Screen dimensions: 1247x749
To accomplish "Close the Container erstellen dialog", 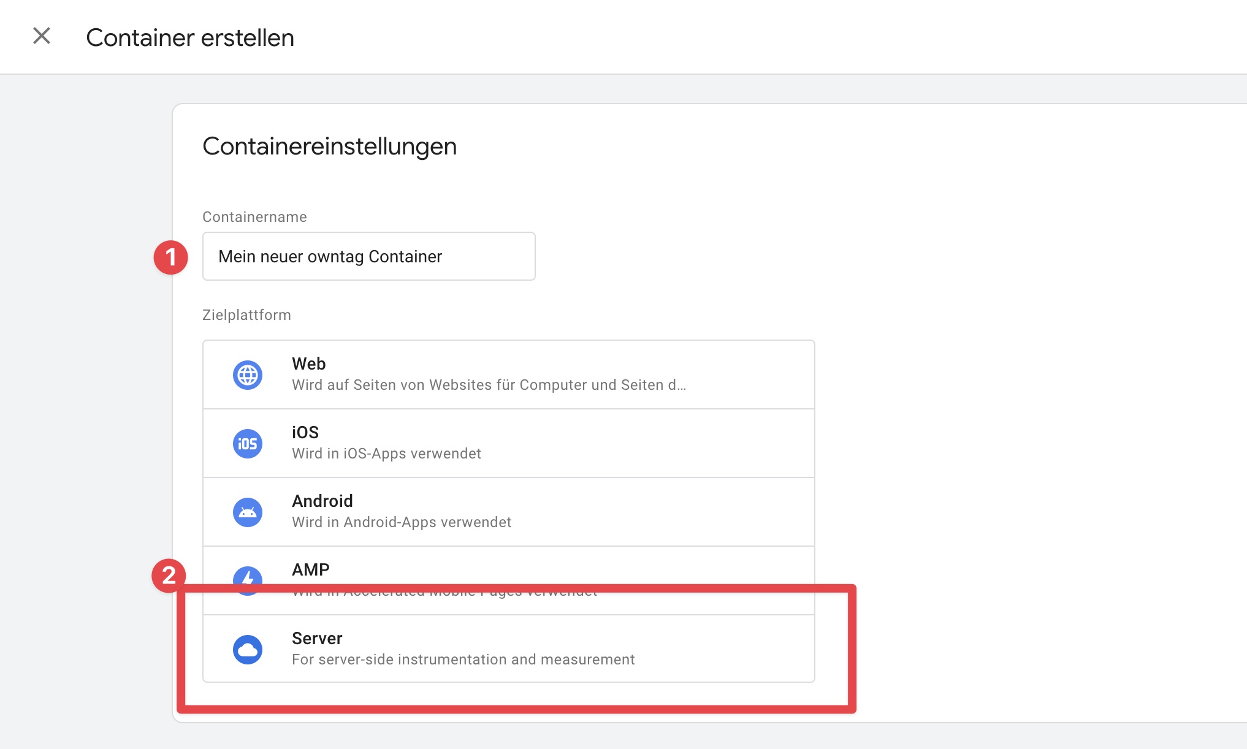I will click(x=42, y=36).
